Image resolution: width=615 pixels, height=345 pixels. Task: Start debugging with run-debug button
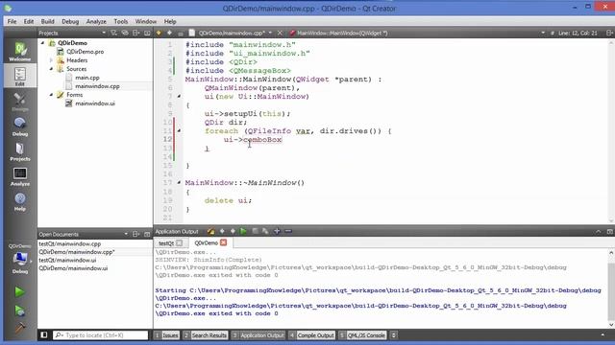[x=19, y=310]
